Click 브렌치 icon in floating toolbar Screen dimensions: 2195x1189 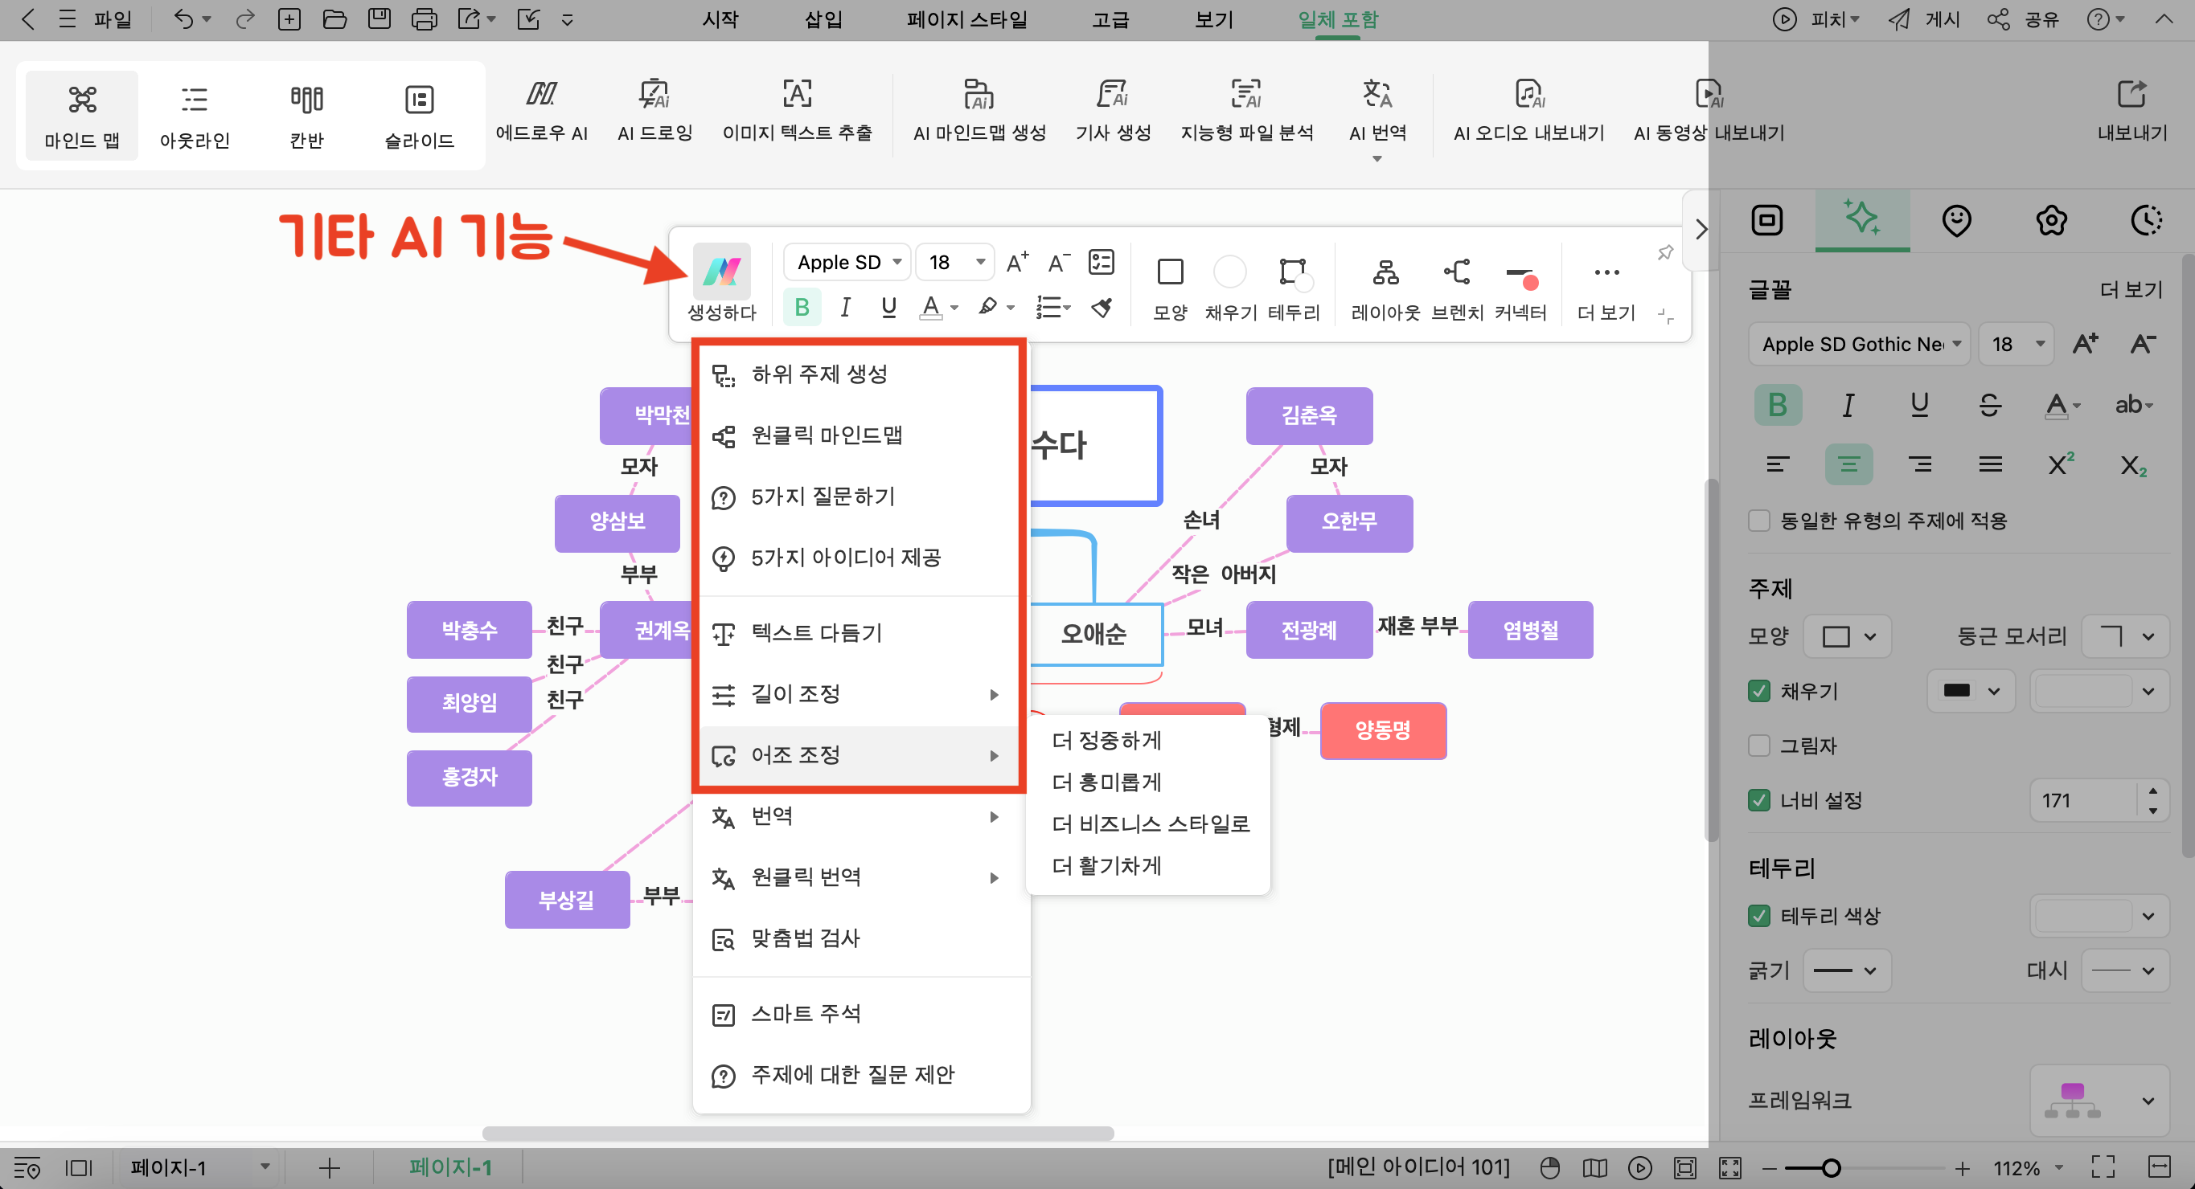coord(1457,290)
